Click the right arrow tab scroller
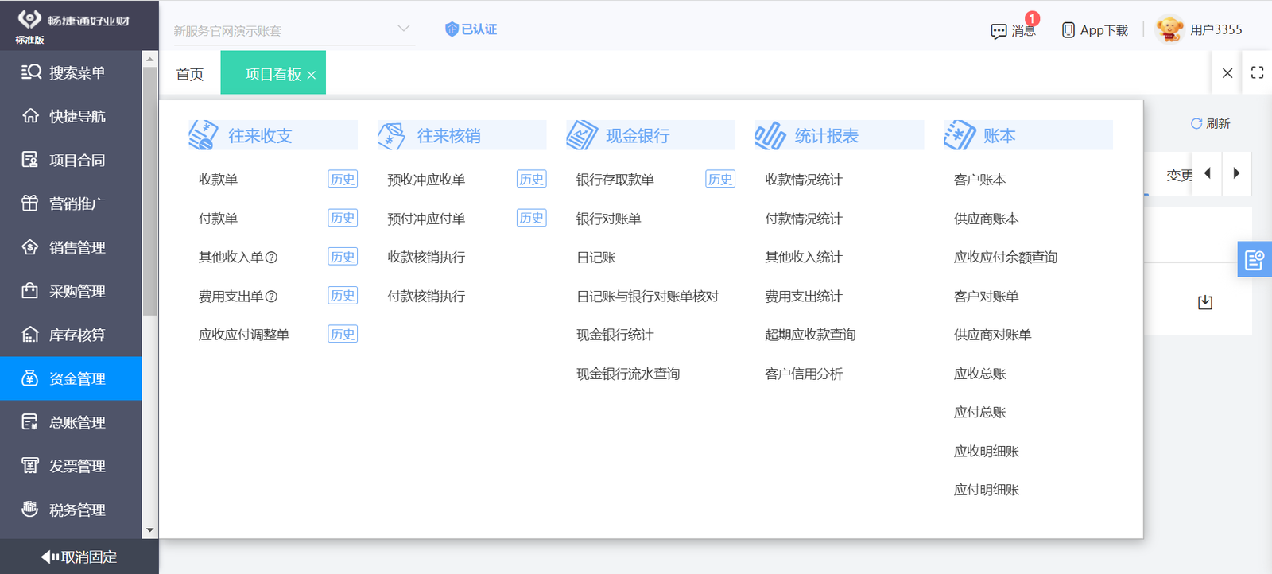 (1236, 173)
